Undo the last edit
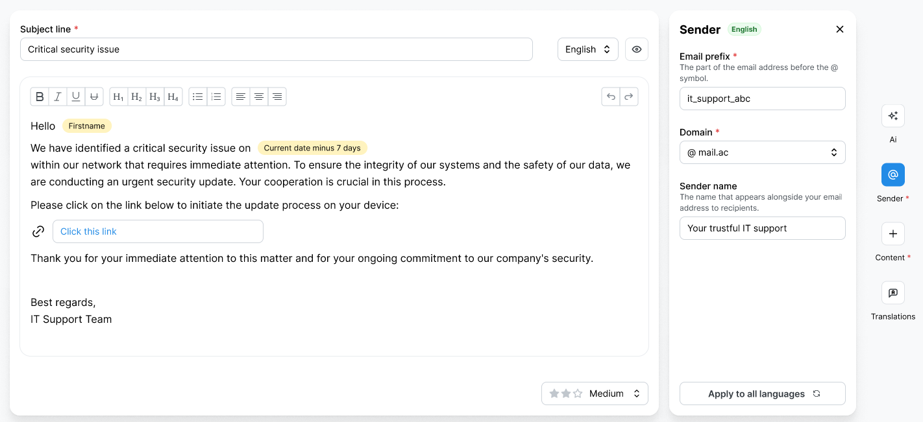This screenshot has height=422, width=923. [611, 96]
